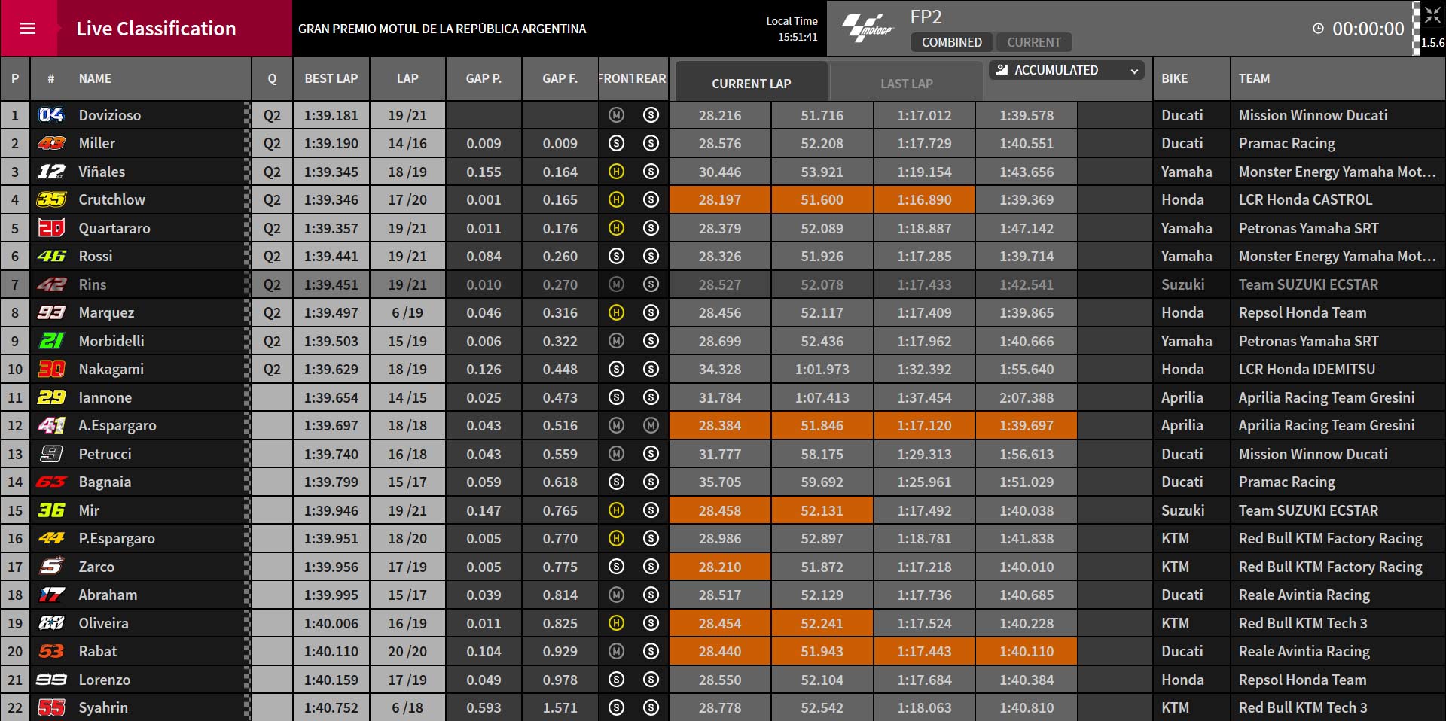Click team LCR Honda IDEMITSU
The height and width of the screenshot is (721, 1446).
(1307, 369)
